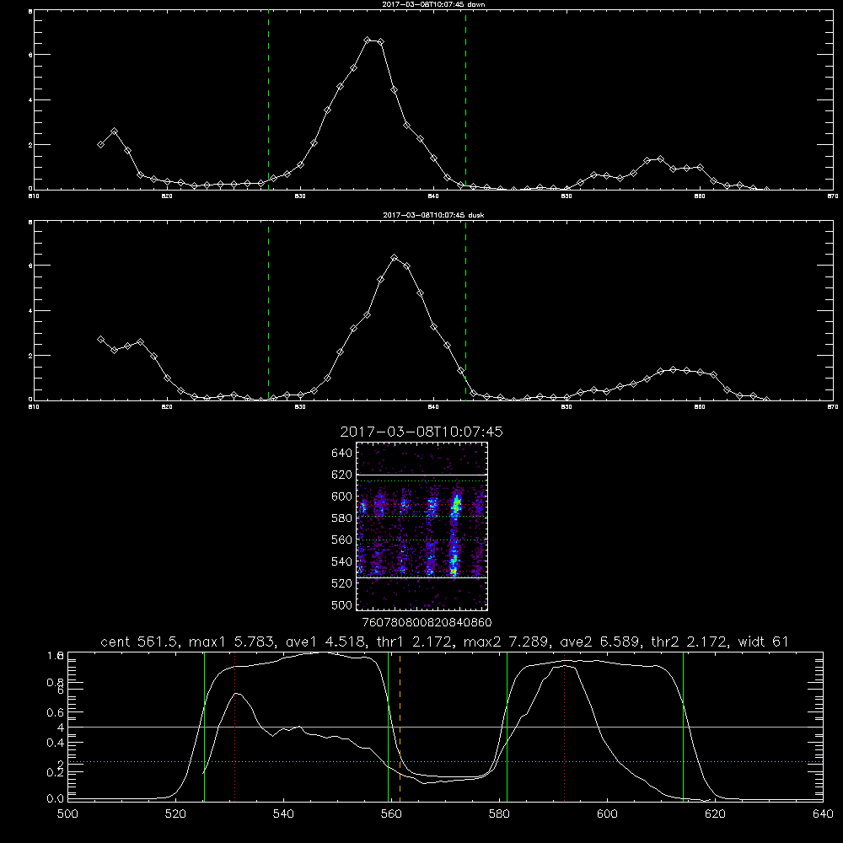Click the 520 label on bottom plot x-axis
Screen dimensions: 843x843
point(175,814)
